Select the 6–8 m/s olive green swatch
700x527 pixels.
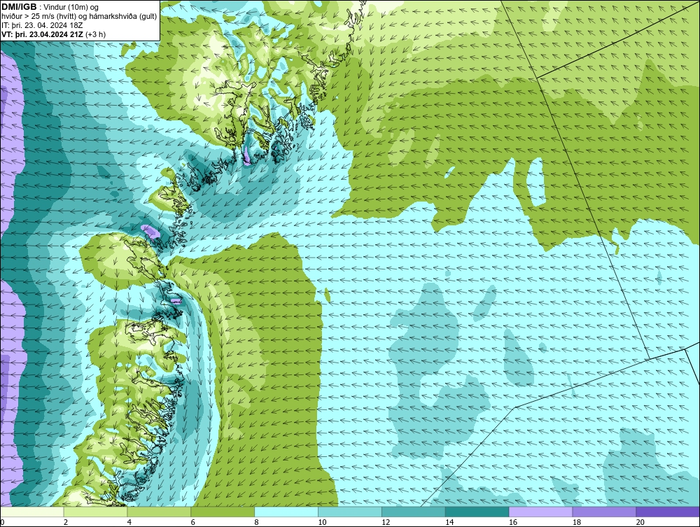click(223, 512)
